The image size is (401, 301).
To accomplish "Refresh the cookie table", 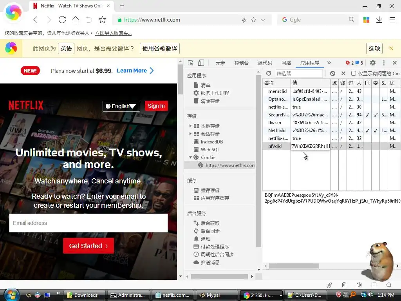I will click(269, 73).
